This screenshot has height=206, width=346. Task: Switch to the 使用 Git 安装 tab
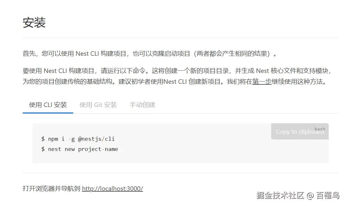click(98, 105)
